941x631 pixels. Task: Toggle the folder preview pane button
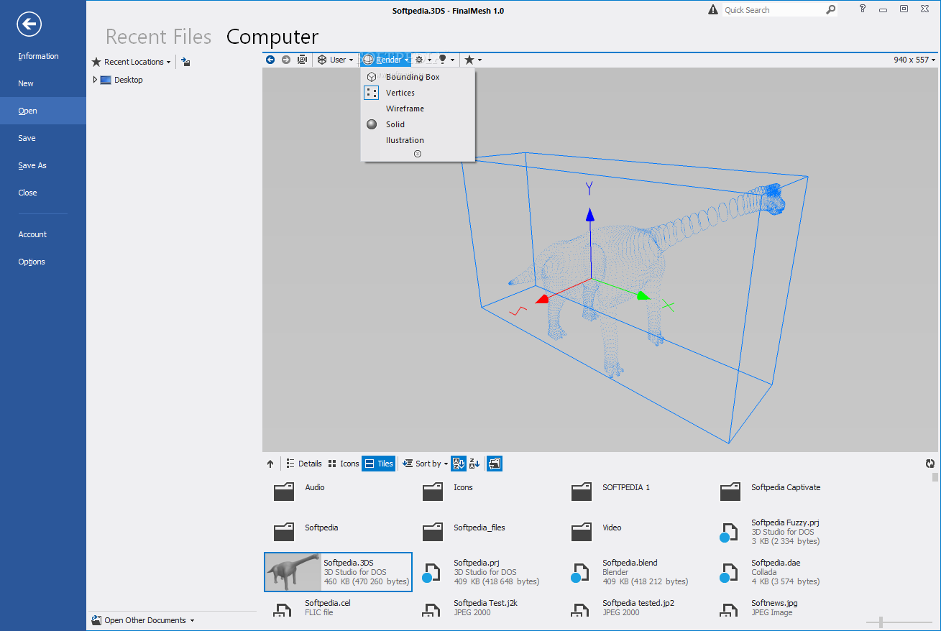tap(495, 464)
